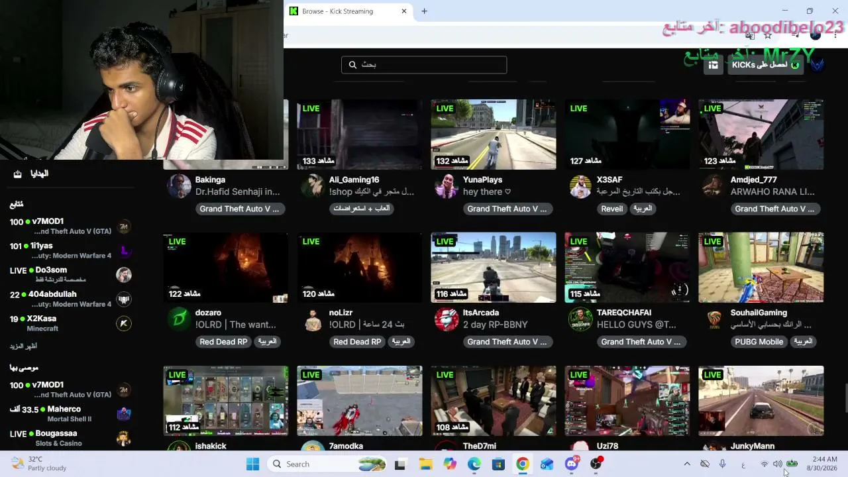Open Task View in the taskbar

point(399,464)
